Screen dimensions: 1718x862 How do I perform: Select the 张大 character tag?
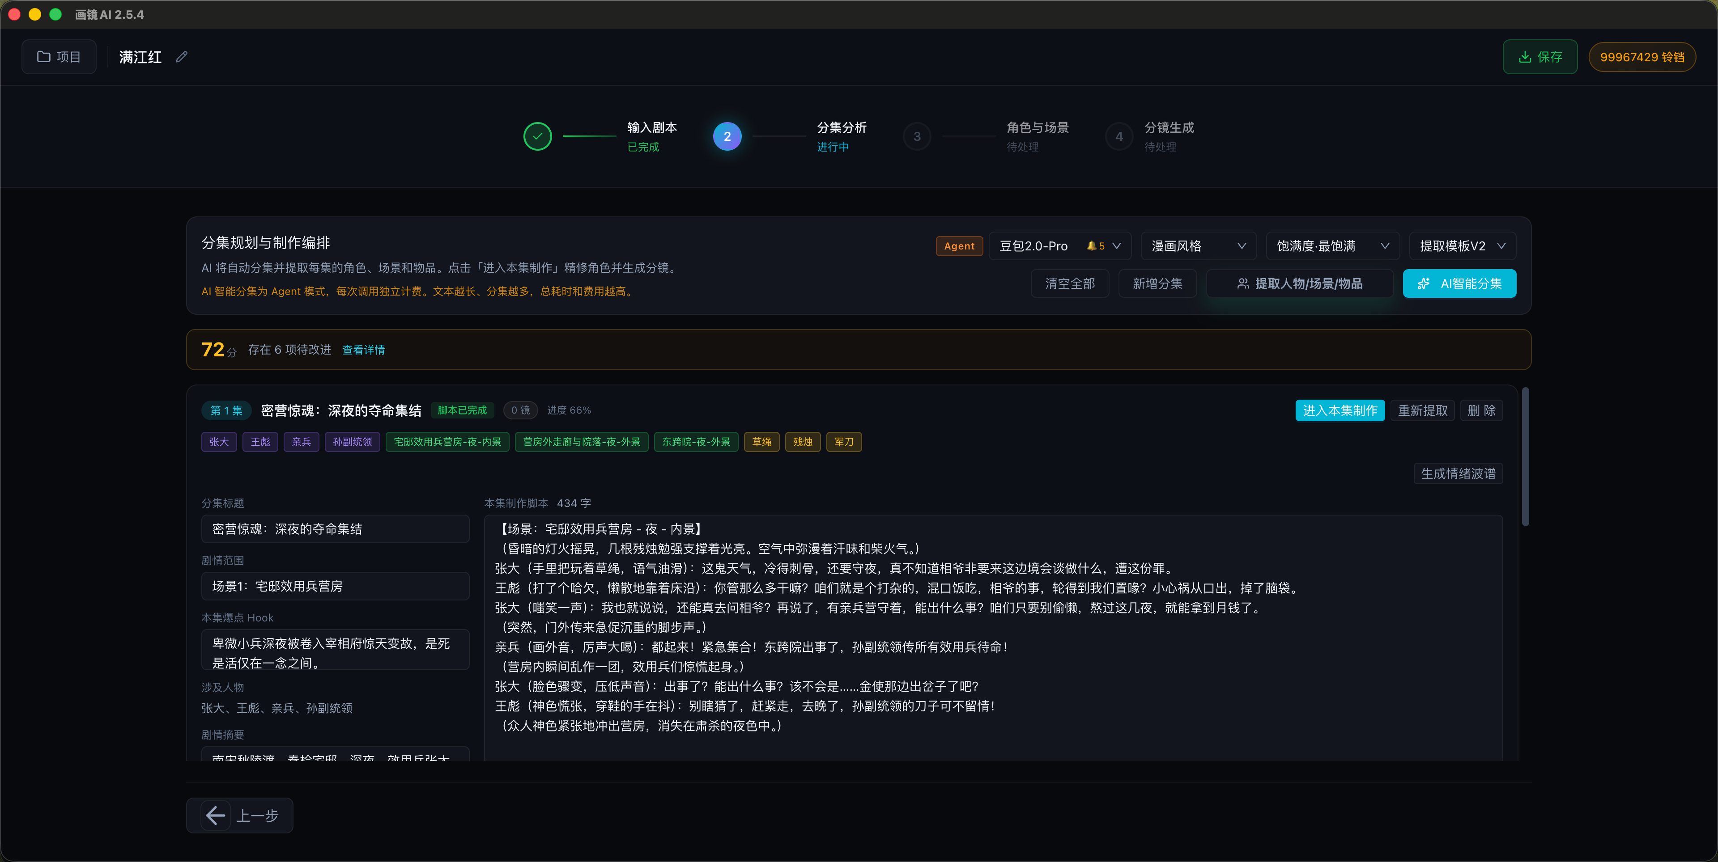click(x=219, y=441)
